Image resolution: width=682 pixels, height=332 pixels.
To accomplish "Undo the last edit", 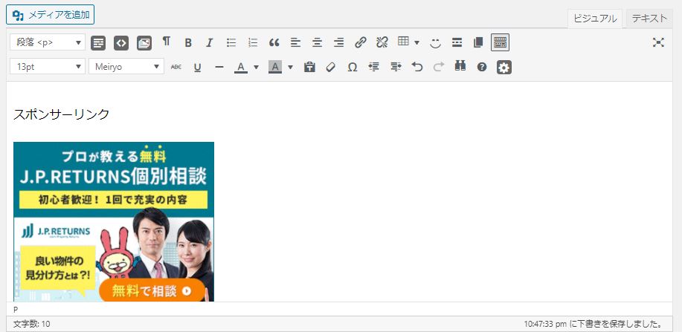I will click(x=417, y=67).
